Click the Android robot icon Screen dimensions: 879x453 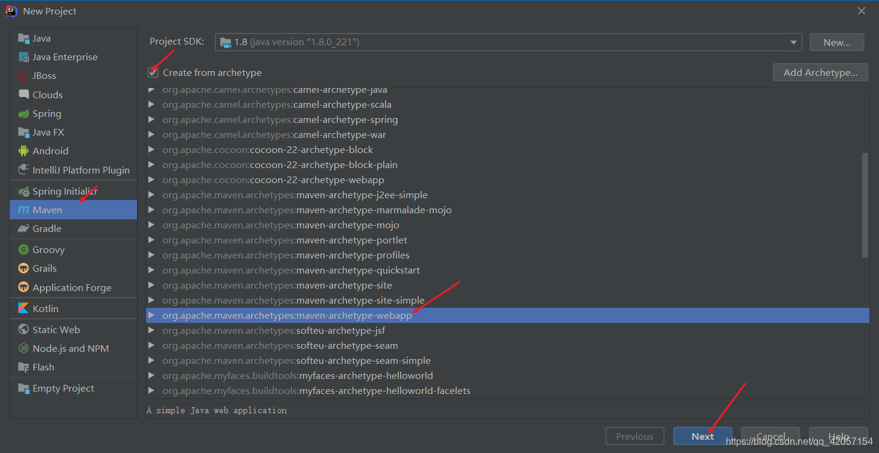(x=24, y=151)
